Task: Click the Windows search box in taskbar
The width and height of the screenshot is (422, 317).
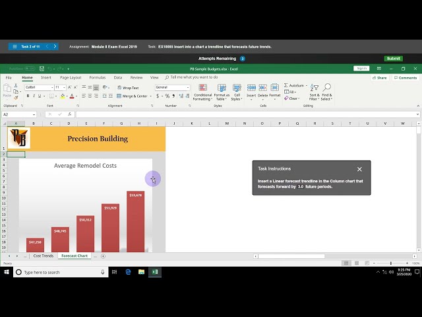Action: 61,272
